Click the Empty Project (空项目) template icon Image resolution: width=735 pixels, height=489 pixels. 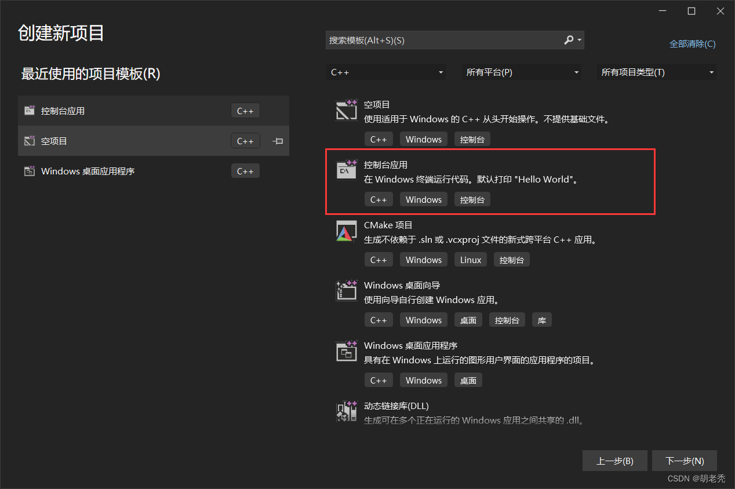[347, 110]
